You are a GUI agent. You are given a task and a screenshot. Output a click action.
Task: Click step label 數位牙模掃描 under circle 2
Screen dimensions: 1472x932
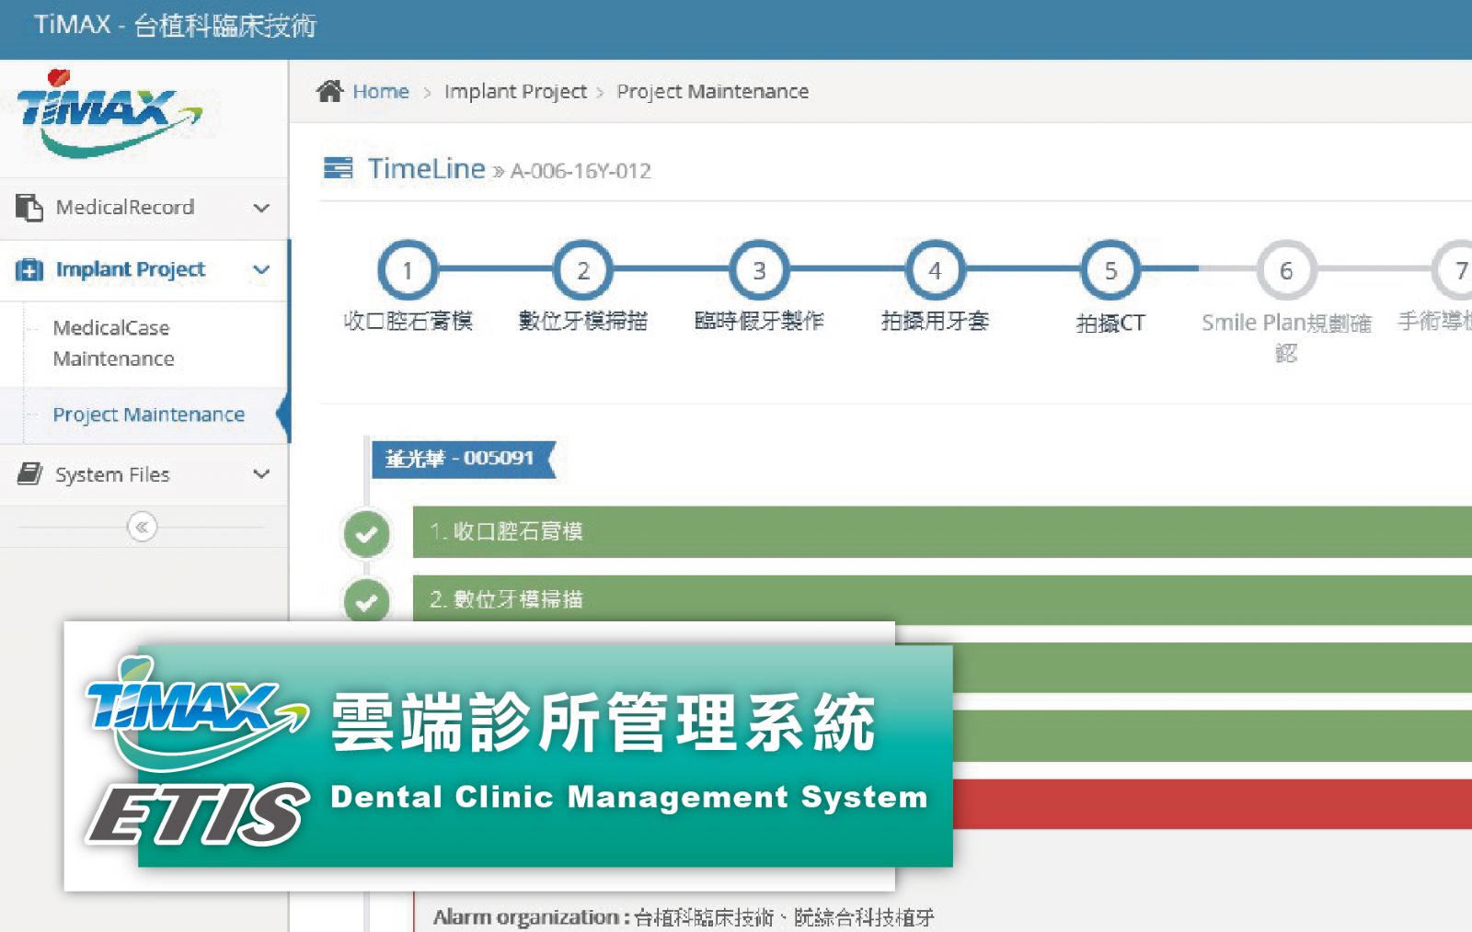pos(583,321)
